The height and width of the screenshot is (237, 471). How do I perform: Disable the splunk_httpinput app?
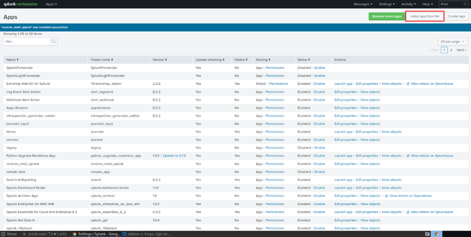(x=319, y=228)
